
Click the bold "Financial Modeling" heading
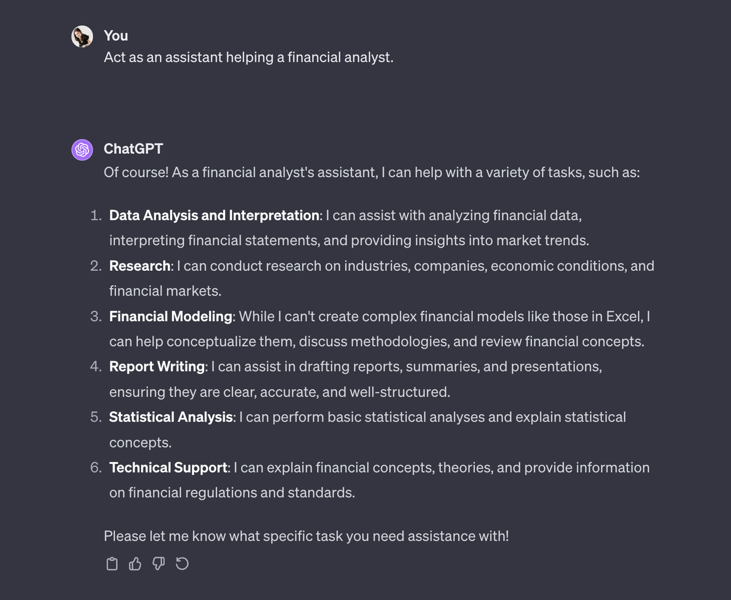pos(170,316)
